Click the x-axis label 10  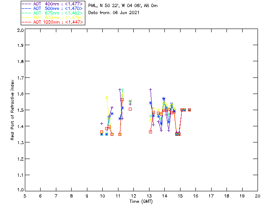click(x=102, y=196)
